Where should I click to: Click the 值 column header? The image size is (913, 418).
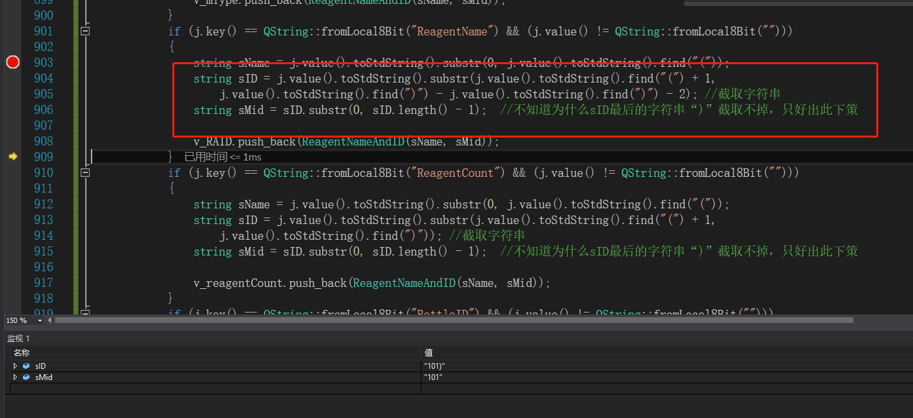[x=429, y=353]
